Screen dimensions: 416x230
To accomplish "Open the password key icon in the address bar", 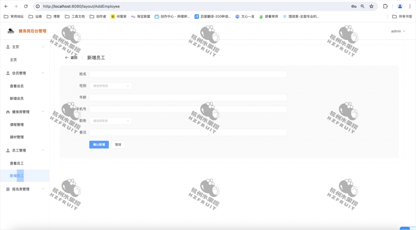I will 354,7.
